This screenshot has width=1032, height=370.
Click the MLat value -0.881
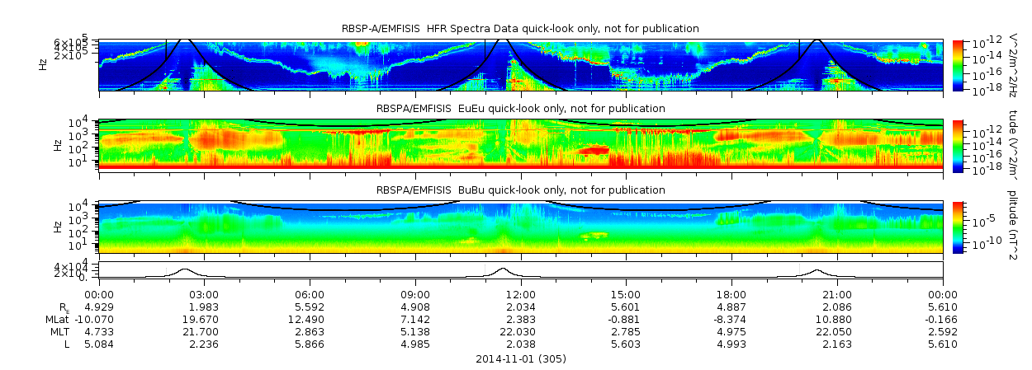click(625, 320)
